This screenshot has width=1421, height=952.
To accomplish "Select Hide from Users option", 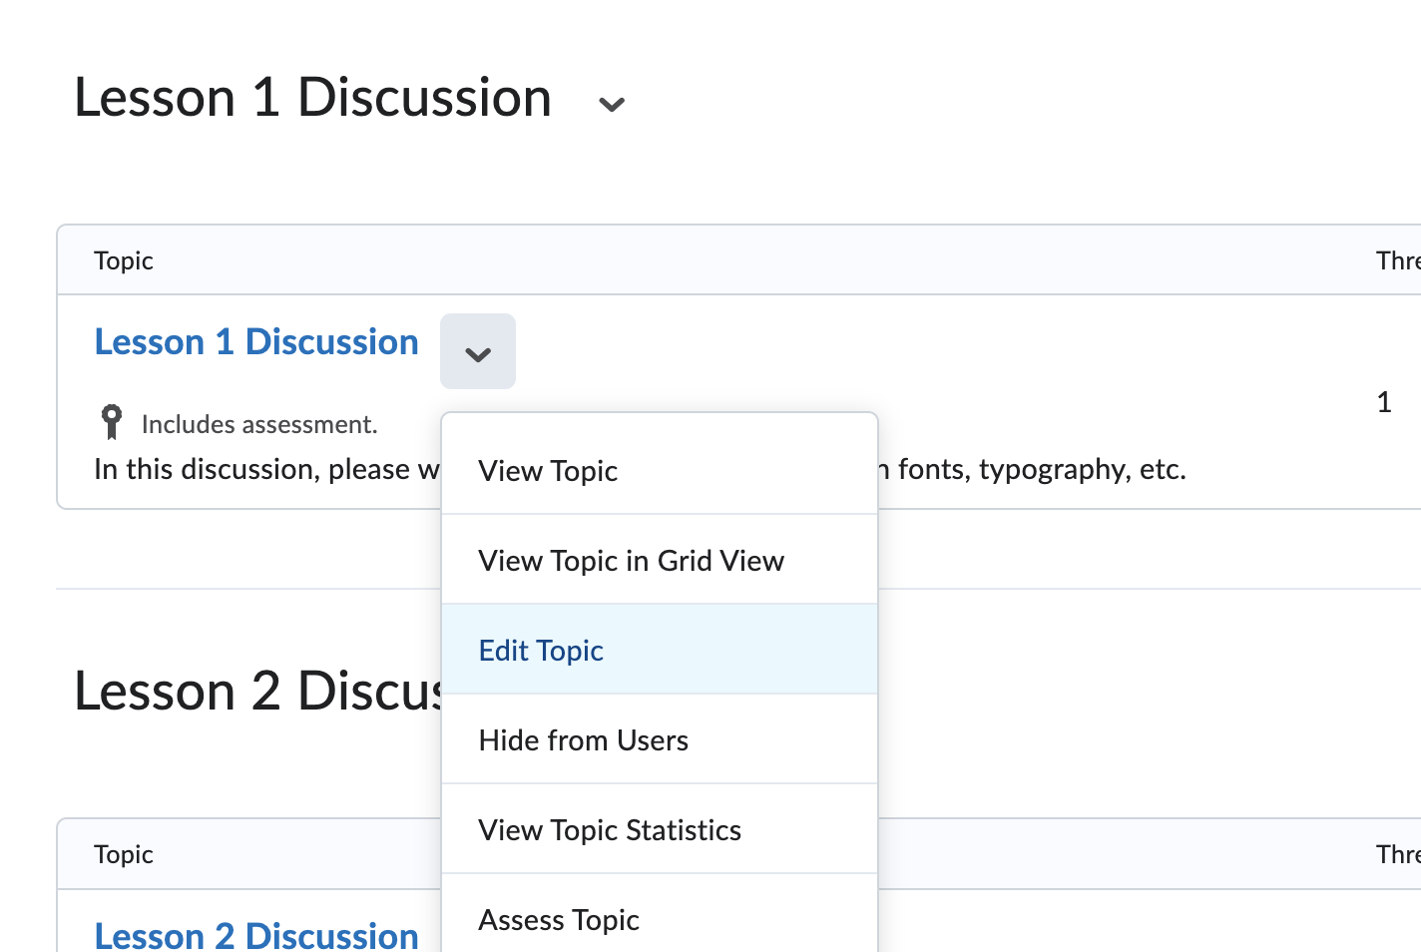I will point(583,740).
